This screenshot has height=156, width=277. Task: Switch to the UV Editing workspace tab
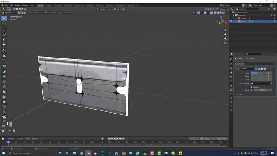(68, 6)
